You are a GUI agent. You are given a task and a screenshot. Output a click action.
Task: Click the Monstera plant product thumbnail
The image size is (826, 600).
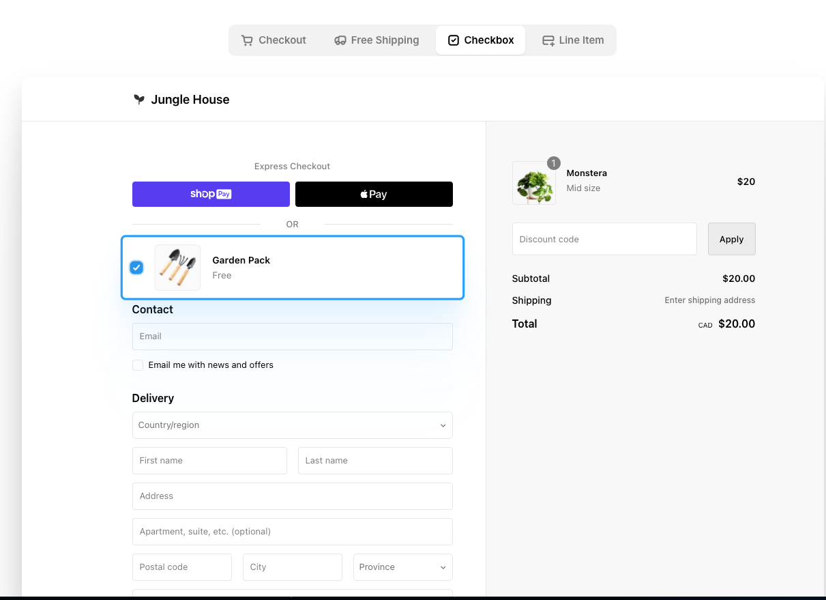point(533,183)
